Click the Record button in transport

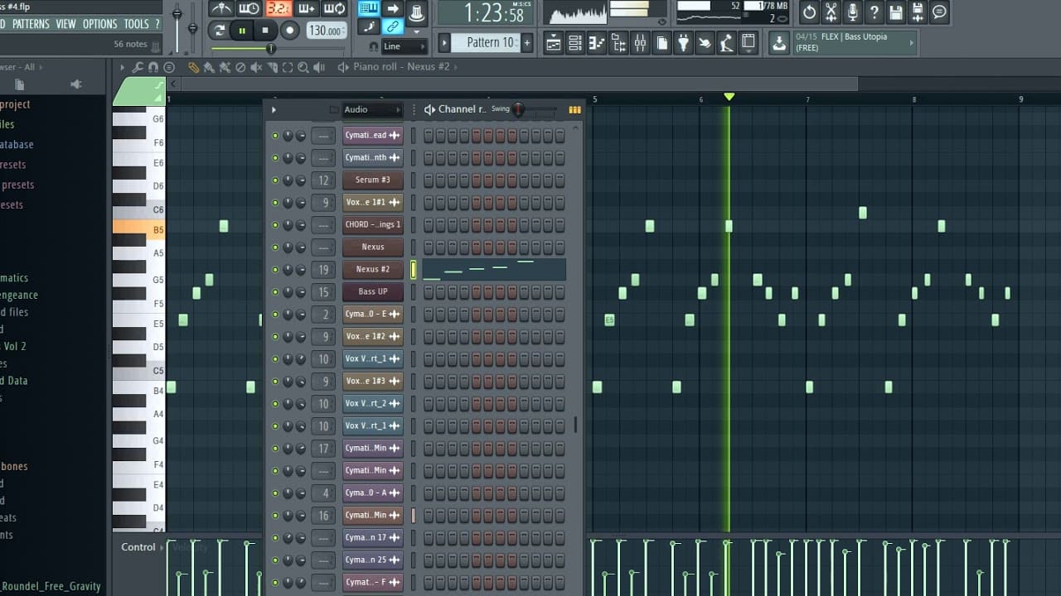(x=290, y=31)
